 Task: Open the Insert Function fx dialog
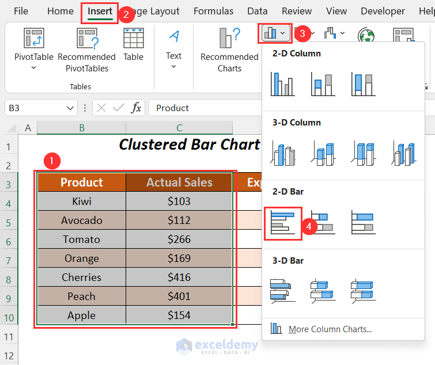click(136, 108)
